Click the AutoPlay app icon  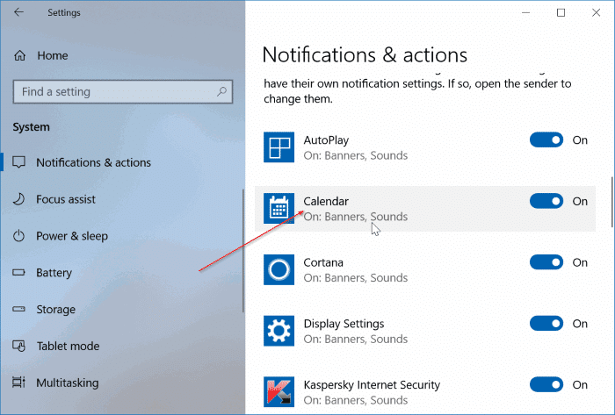point(279,147)
